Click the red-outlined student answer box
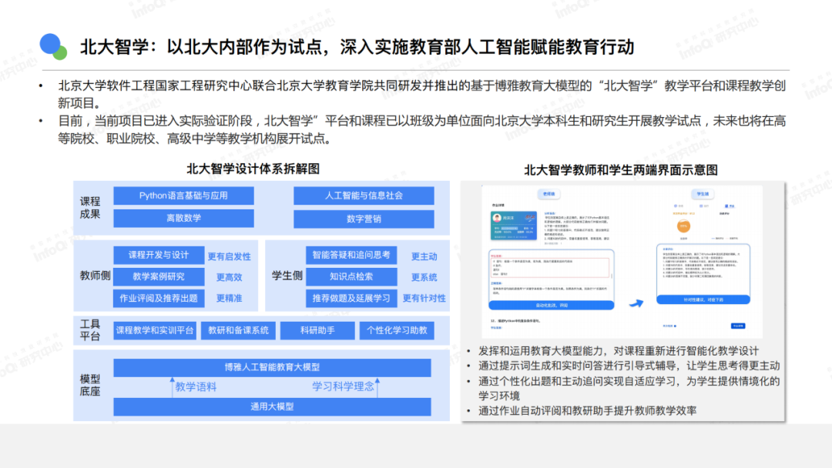The width and height of the screenshot is (832, 468). pos(550,267)
